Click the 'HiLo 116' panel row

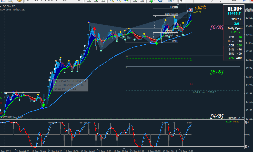click(235, 41)
